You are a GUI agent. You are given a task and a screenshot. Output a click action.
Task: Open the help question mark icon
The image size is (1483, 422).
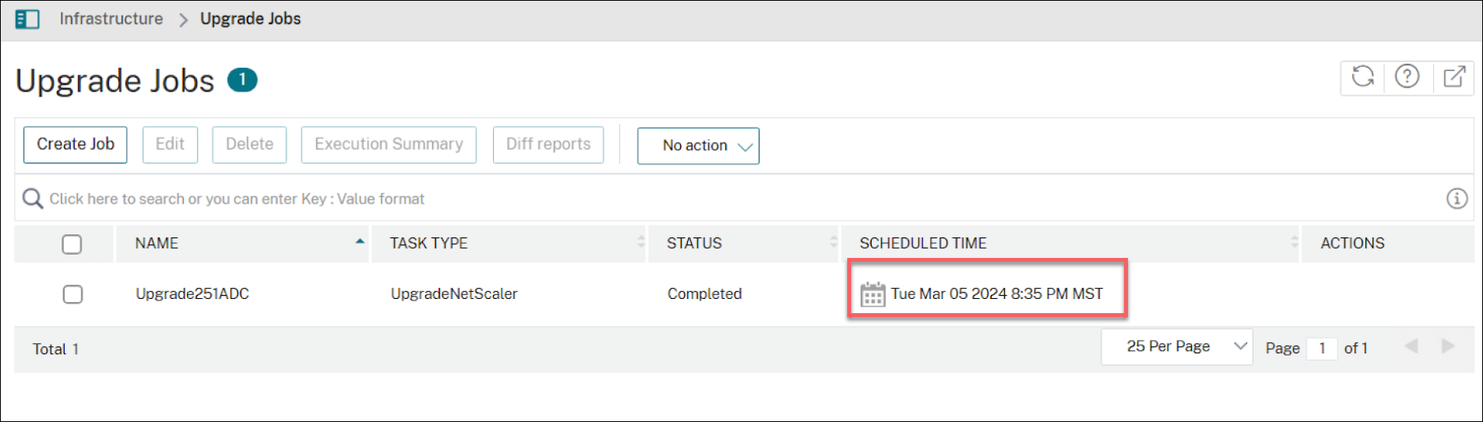(1406, 77)
